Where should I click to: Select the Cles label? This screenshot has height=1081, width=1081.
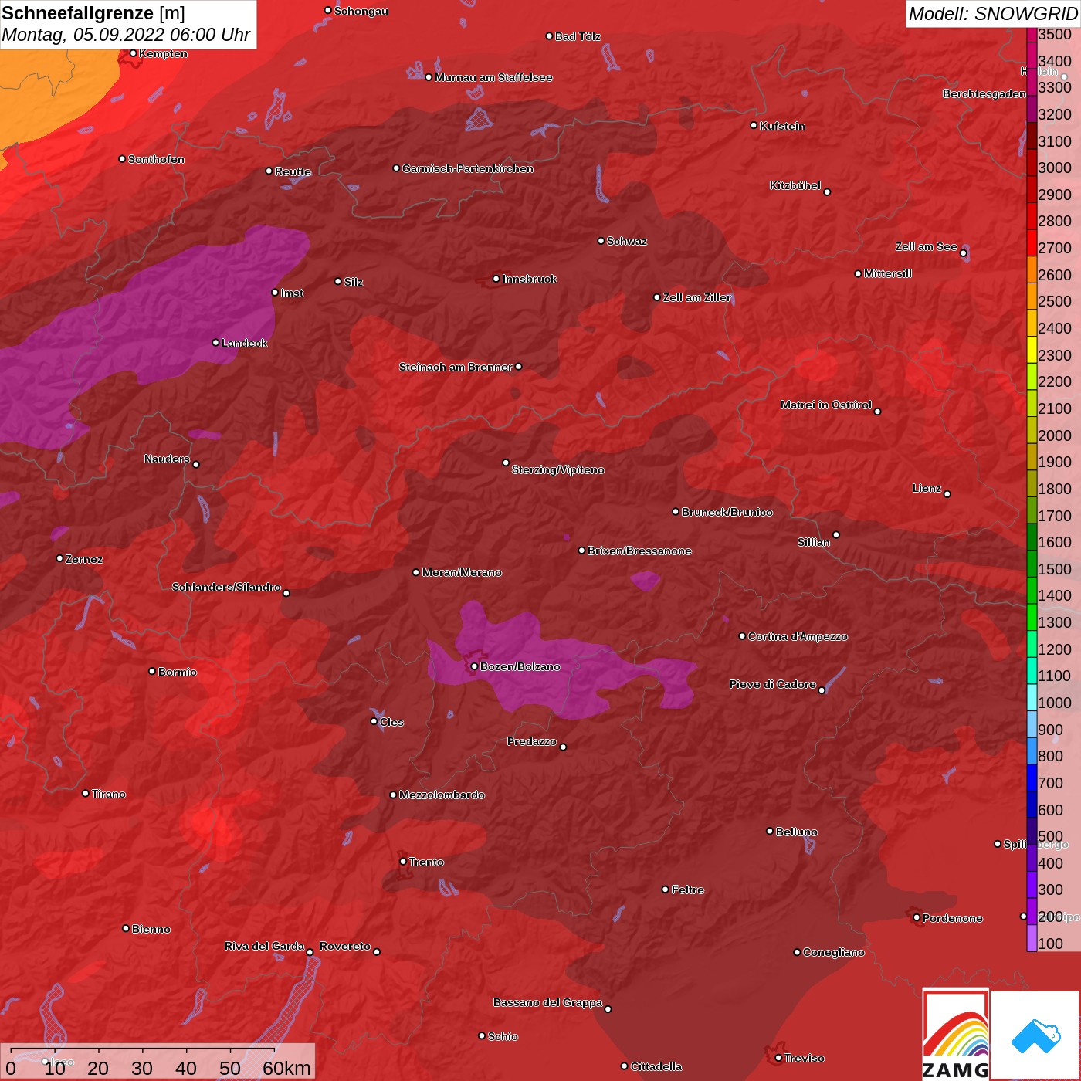391,722
